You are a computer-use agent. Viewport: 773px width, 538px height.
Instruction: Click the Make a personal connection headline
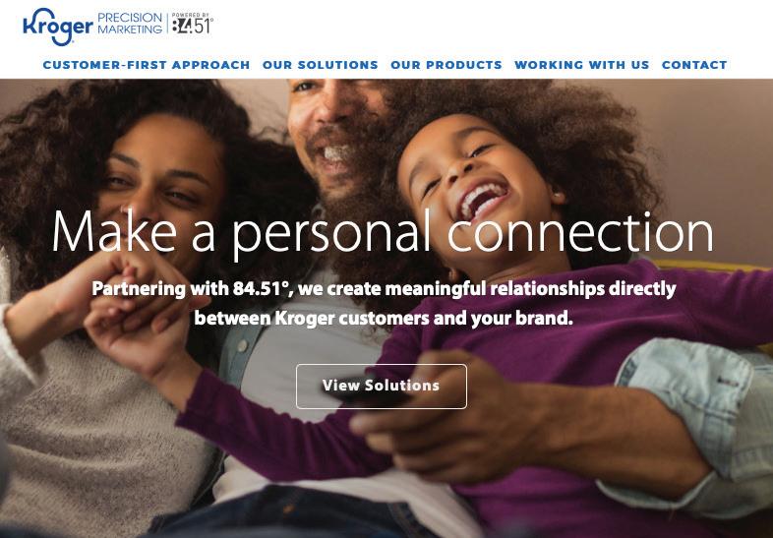(x=383, y=232)
